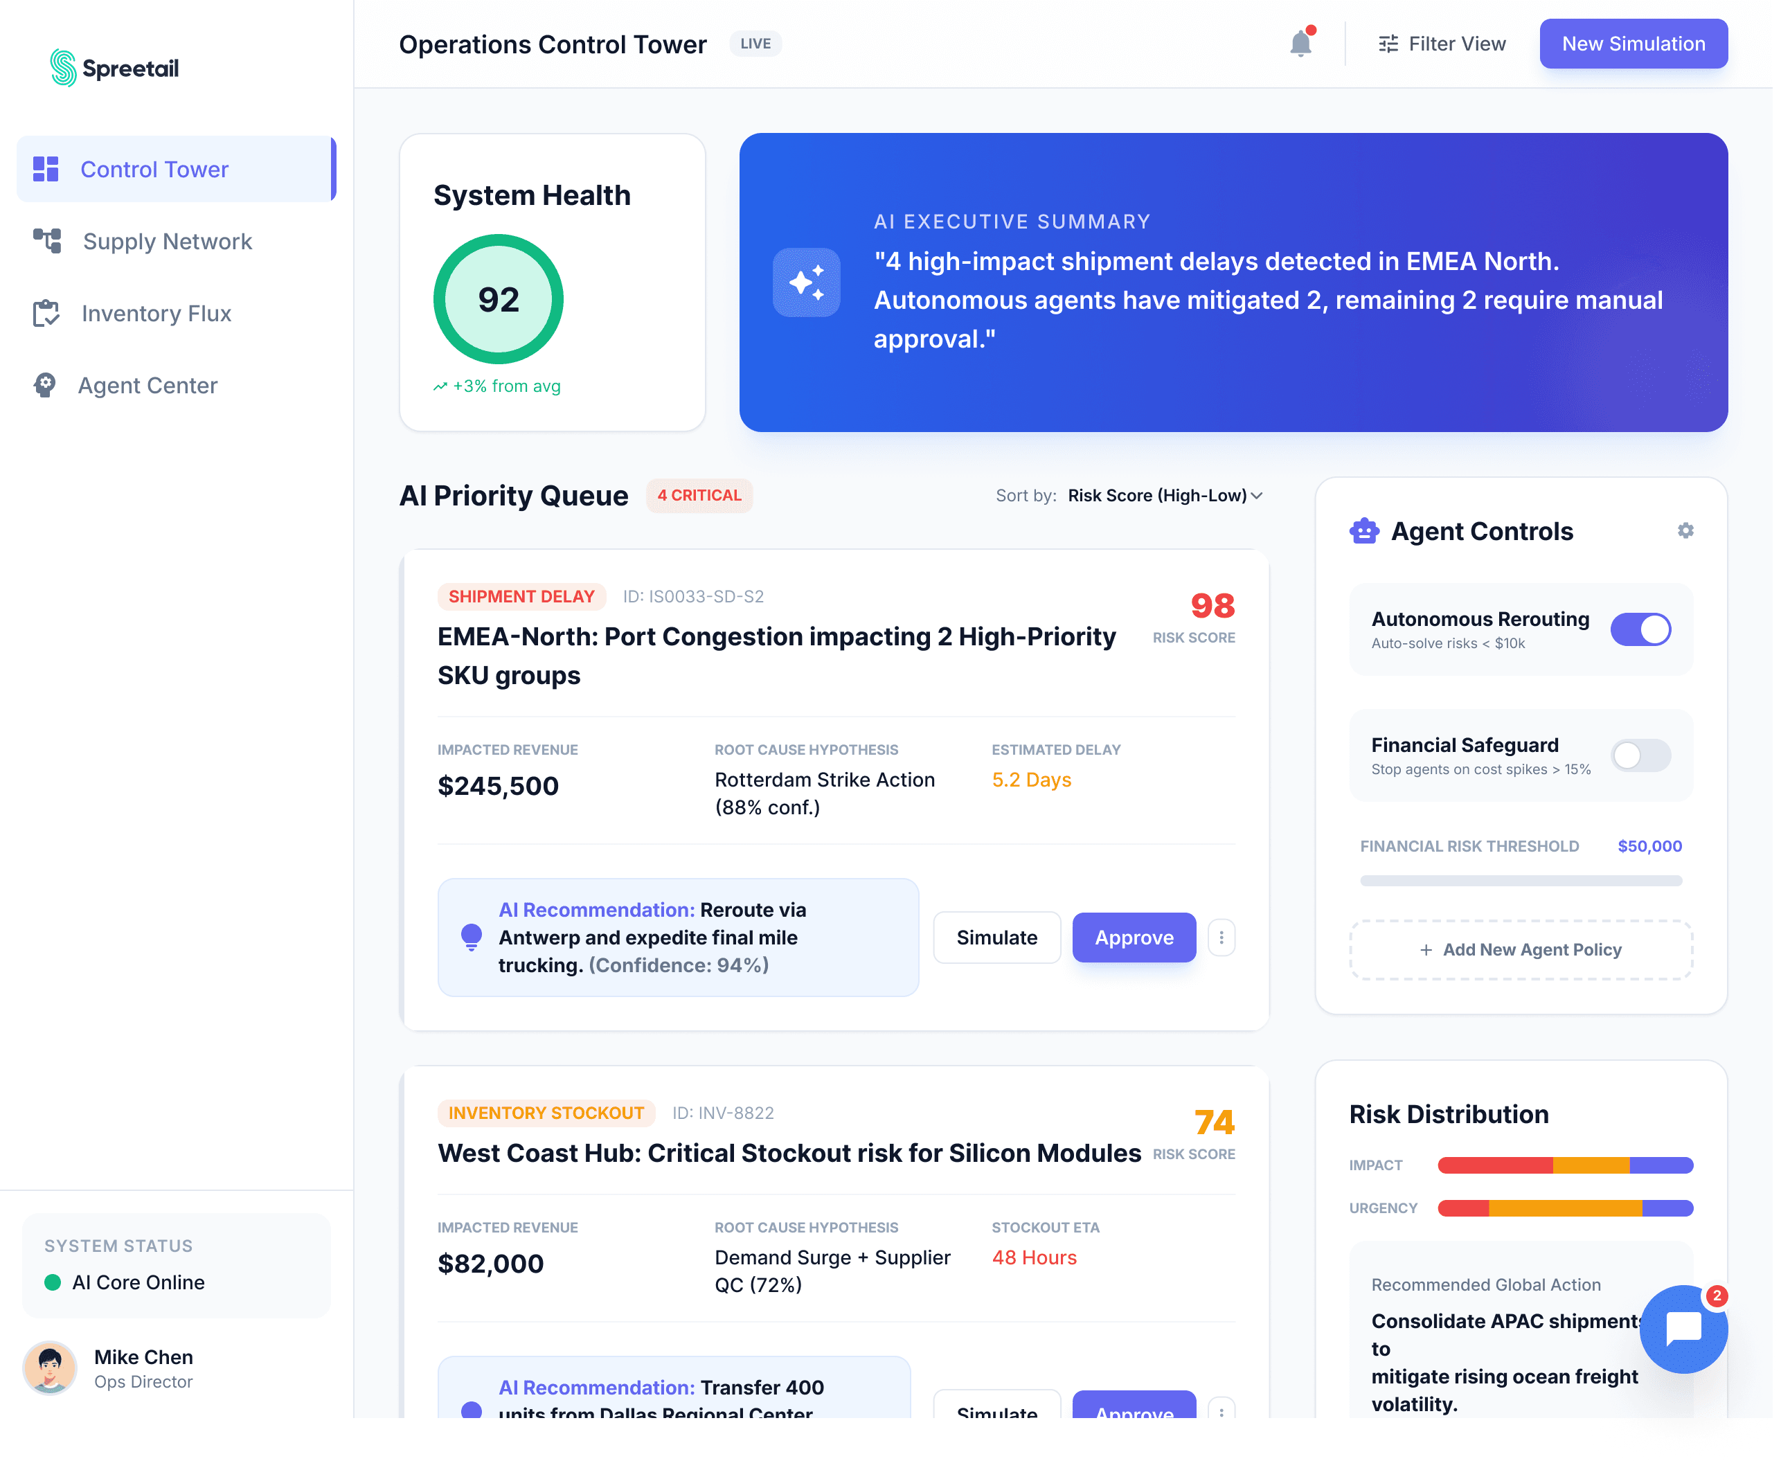Enable the Financial Safeguard toggle
The width and height of the screenshot is (1781, 1461).
tap(1640, 755)
